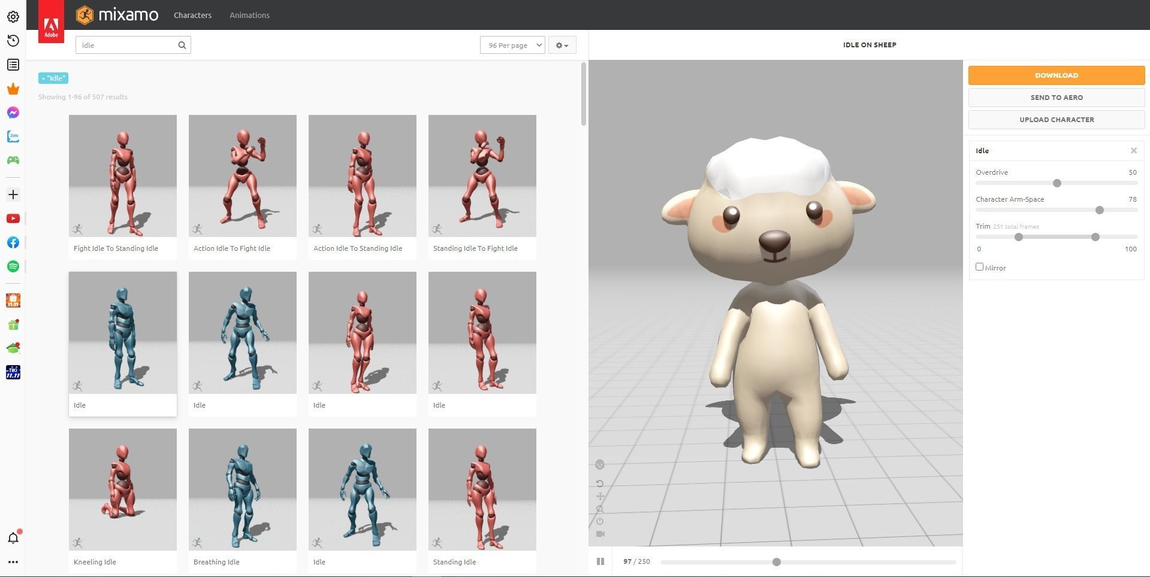Screen dimensions: 1150x577
Task: Click Upload Character button
Action: point(1057,120)
